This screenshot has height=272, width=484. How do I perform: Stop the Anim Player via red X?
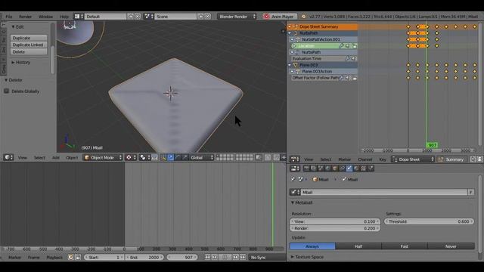click(x=266, y=17)
